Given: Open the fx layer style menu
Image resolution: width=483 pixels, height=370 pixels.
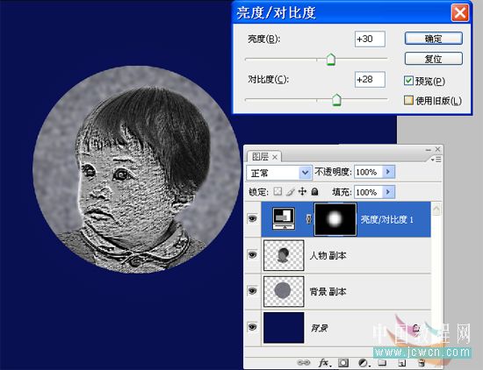Looking at the screenshot, I should [325, 363].
